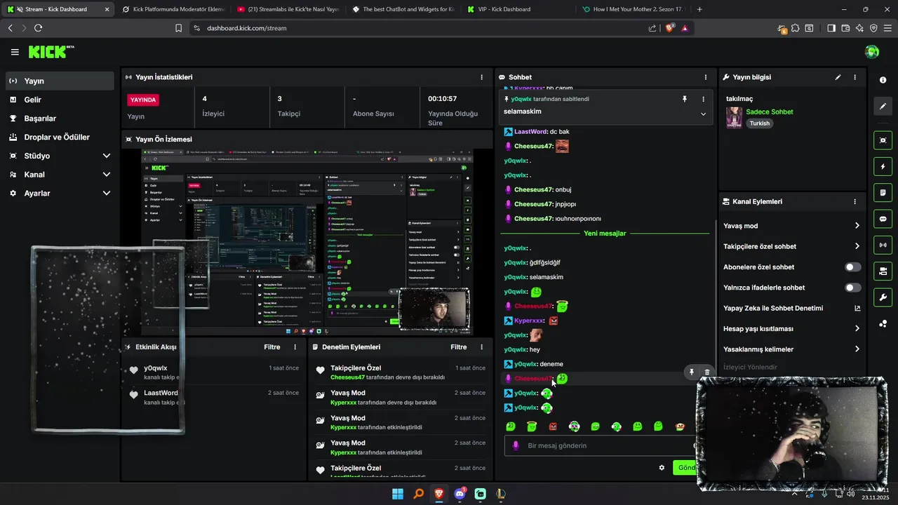
Task: Click the chat bubble icon in right rail
Action: point(883,219)
